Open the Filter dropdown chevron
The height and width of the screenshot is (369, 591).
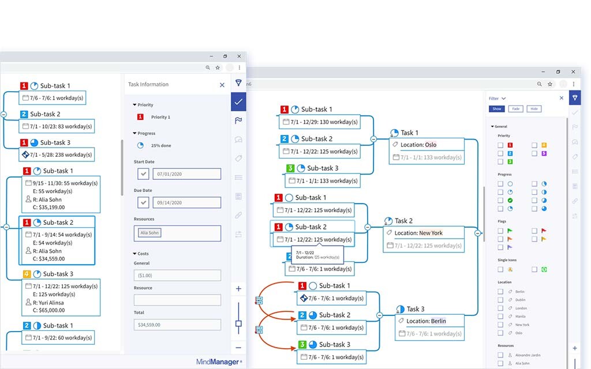pos(503,98)
